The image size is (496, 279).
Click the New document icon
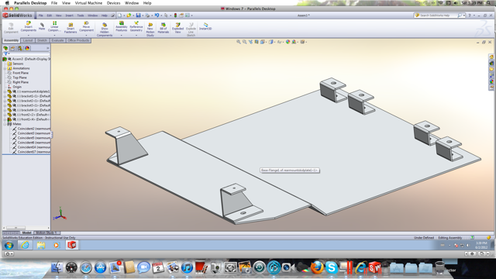[119, 15]
